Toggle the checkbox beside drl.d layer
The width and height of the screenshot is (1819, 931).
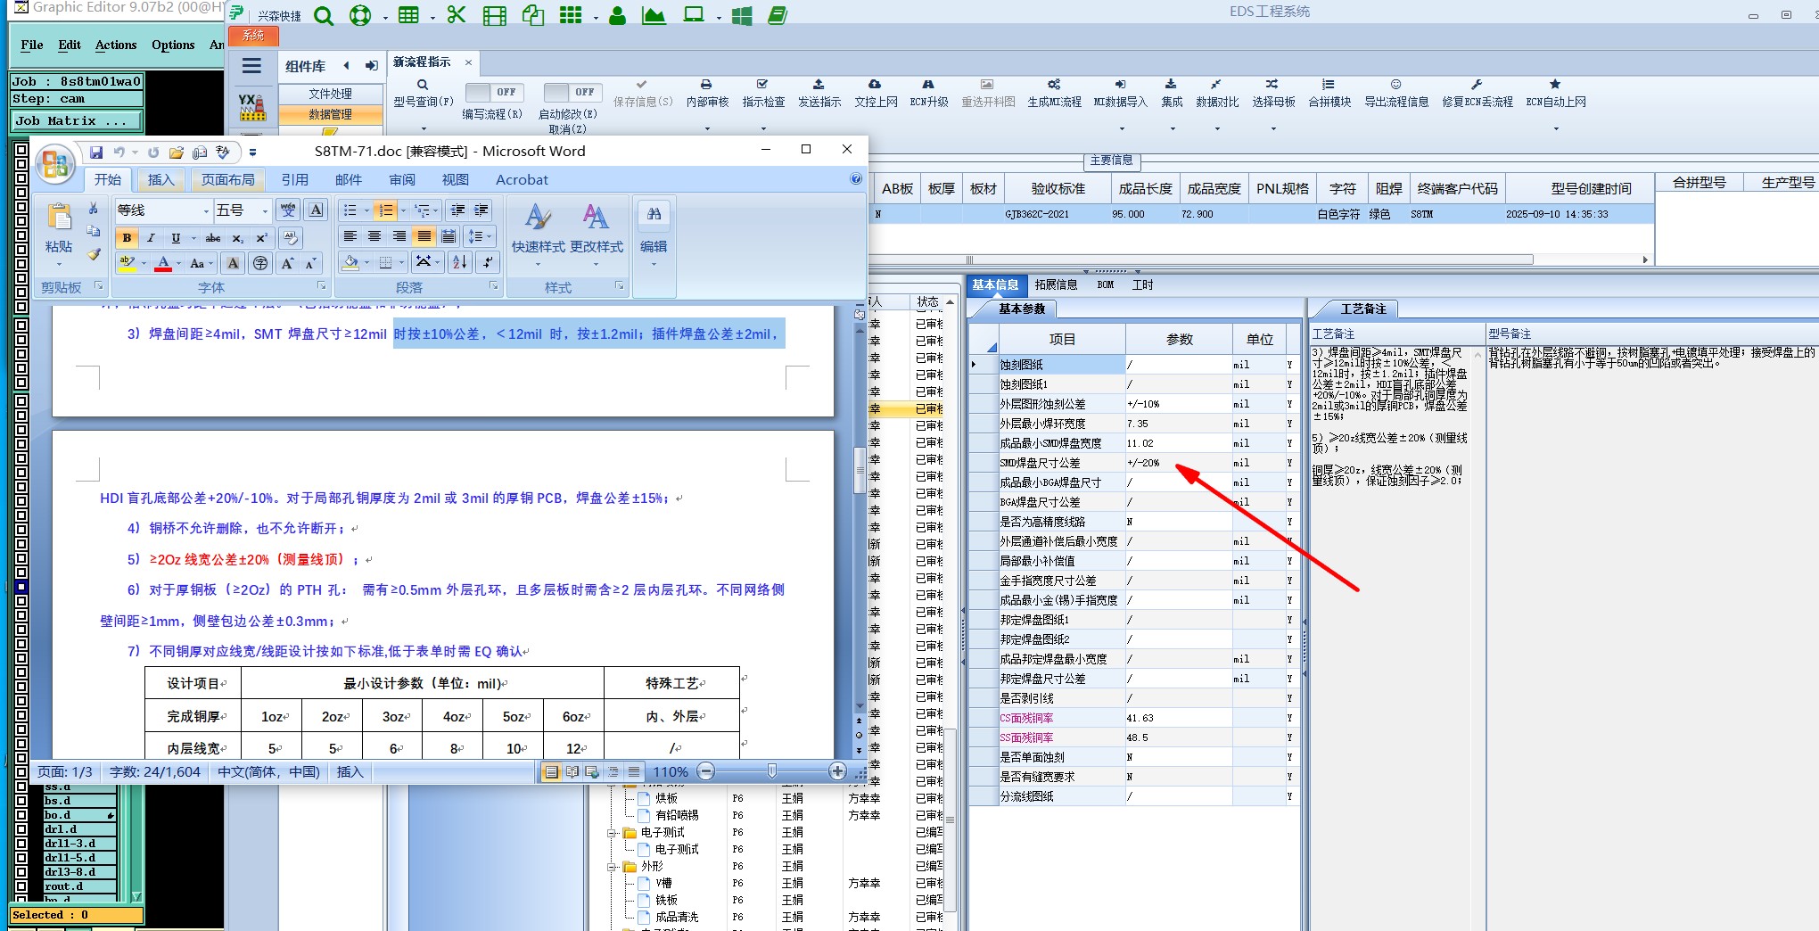click(22, 829)
